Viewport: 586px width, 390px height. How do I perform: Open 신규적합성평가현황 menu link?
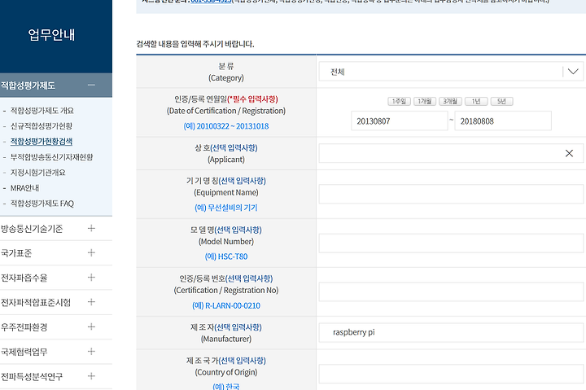pyautogui.click(x=42, y=126)
